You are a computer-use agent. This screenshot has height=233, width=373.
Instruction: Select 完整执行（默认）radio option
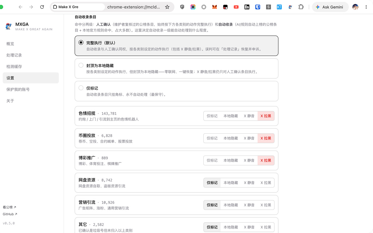[81, 43]
